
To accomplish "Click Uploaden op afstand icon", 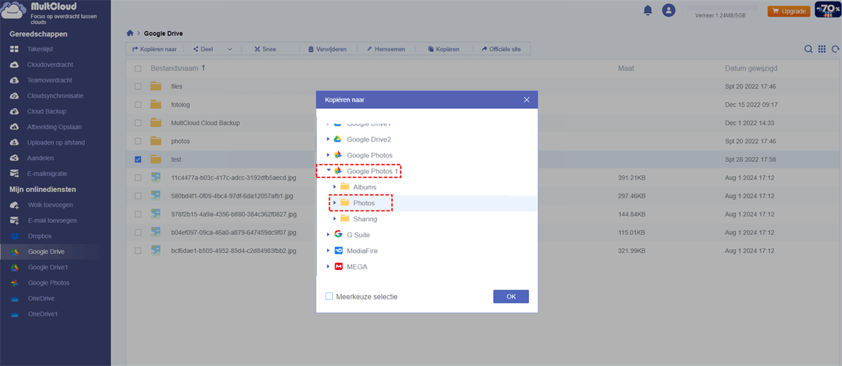I will [x=14, y=142].
